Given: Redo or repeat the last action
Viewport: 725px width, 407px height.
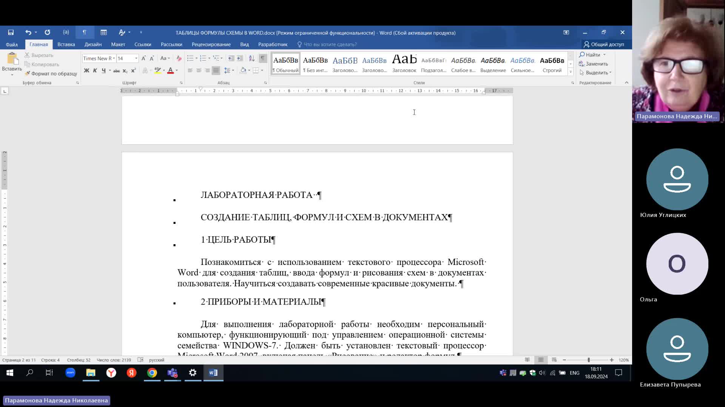Looking at the screenshot, I should (x=47, y=32).
